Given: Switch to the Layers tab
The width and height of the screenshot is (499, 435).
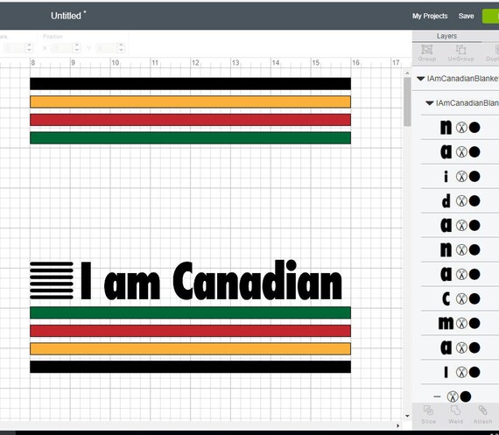Looking at the screenshot, I should (446, 36).
